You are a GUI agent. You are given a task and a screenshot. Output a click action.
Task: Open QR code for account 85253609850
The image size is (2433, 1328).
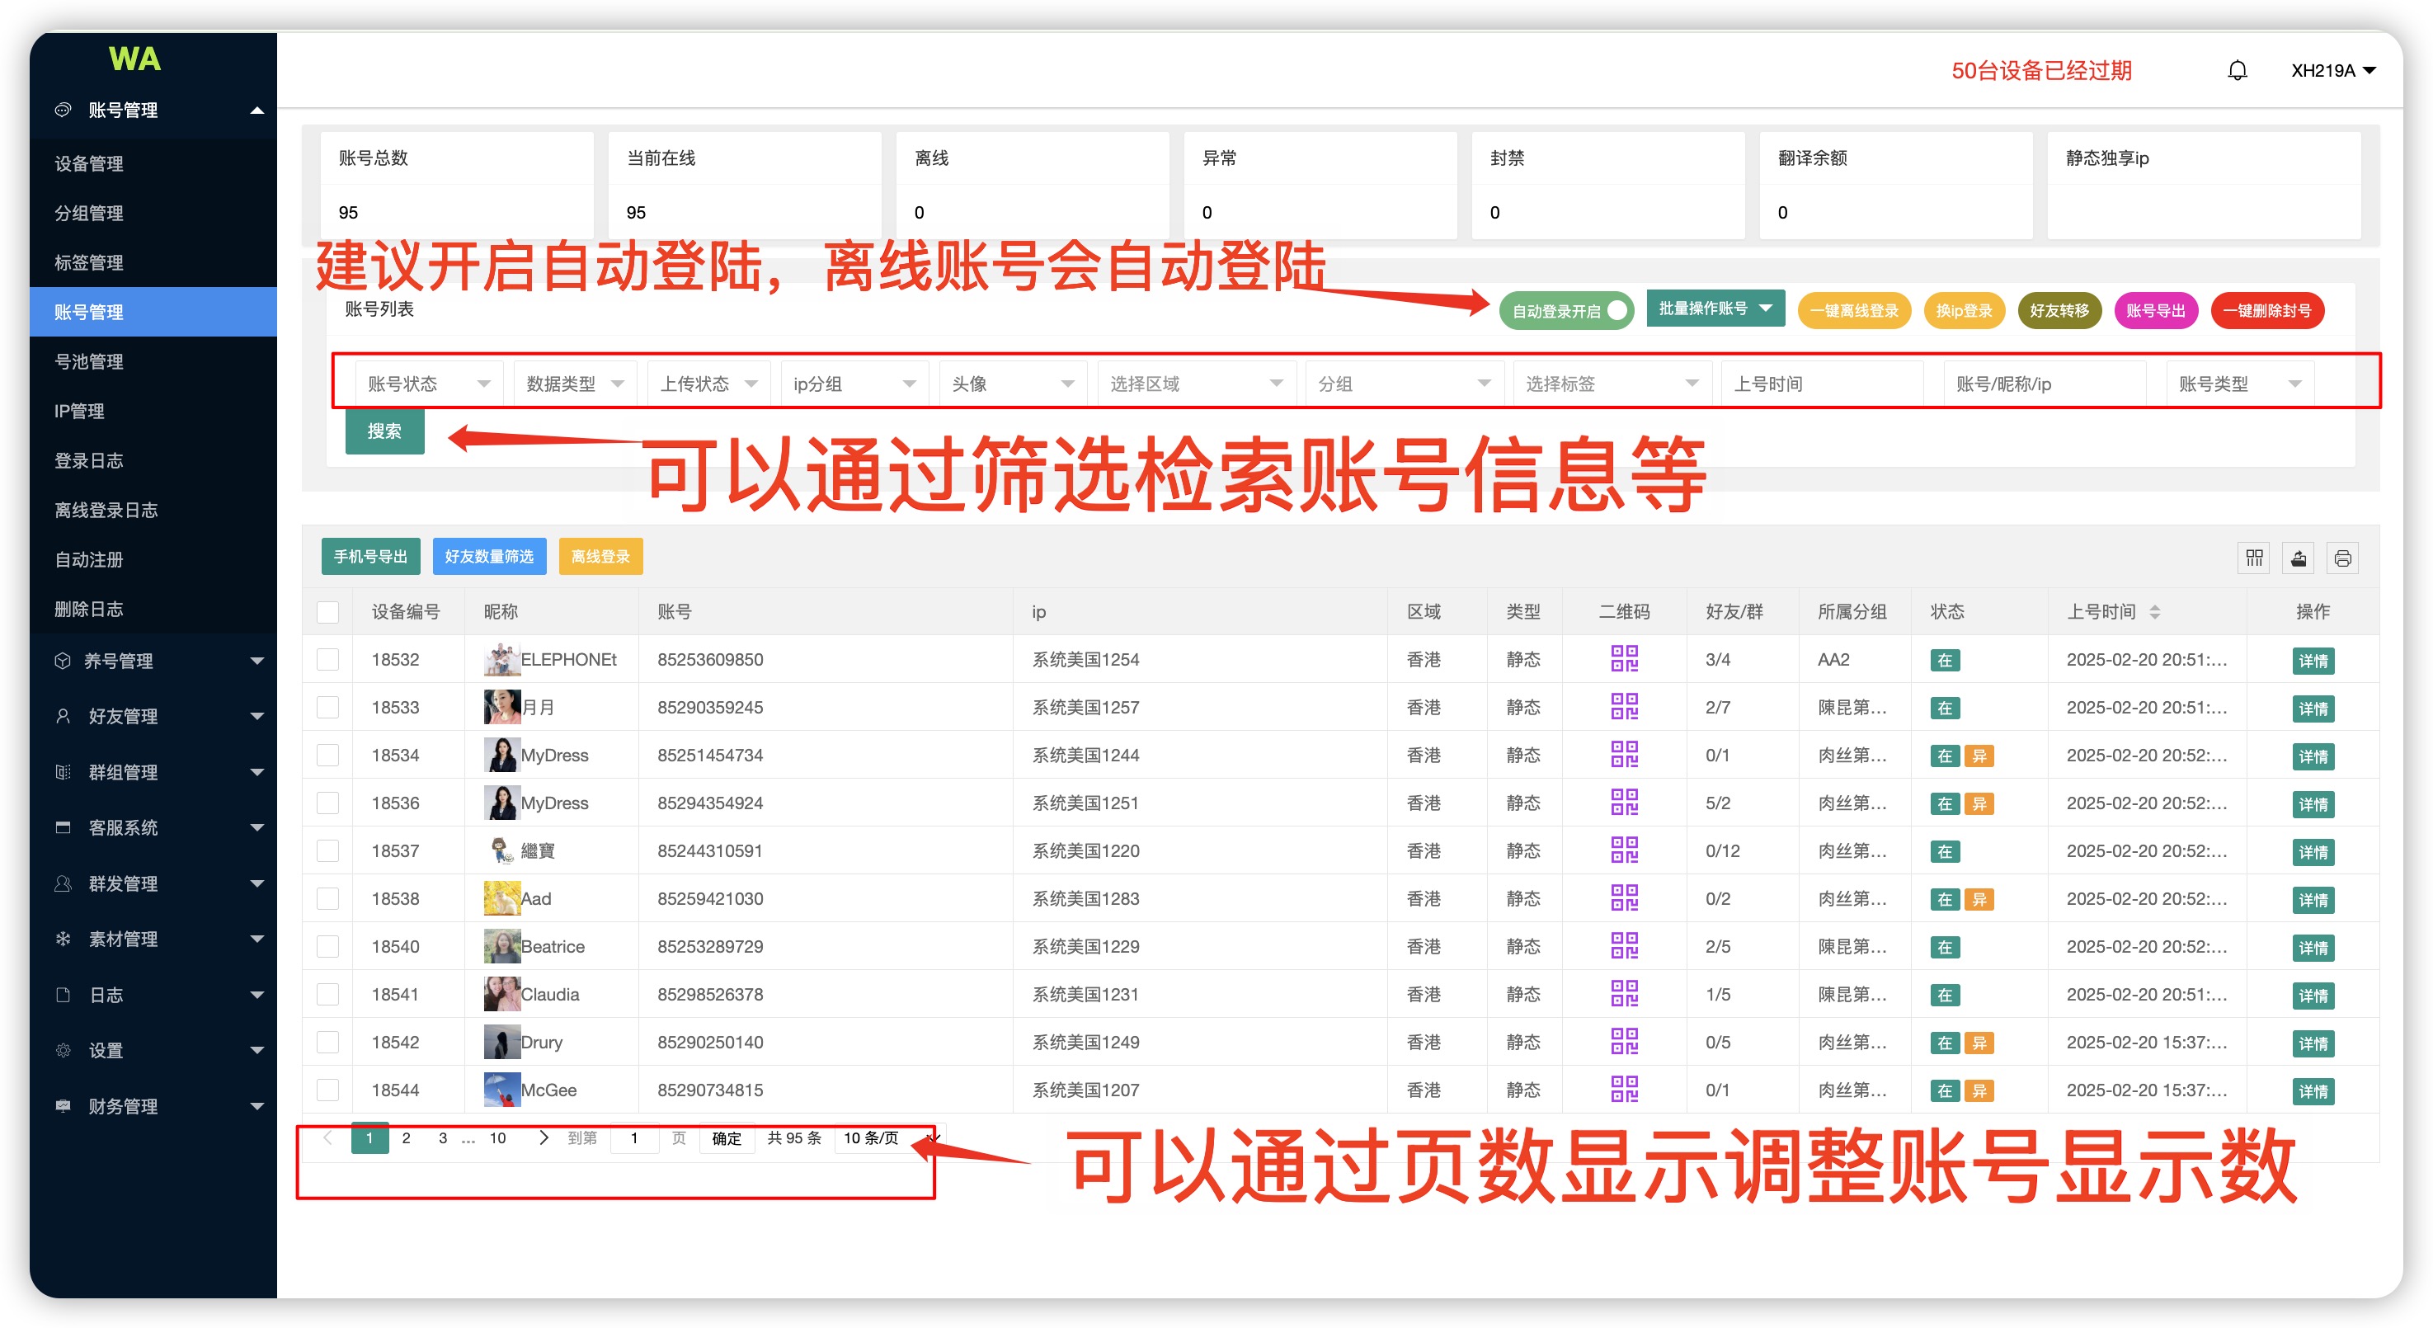[1624, 658]
